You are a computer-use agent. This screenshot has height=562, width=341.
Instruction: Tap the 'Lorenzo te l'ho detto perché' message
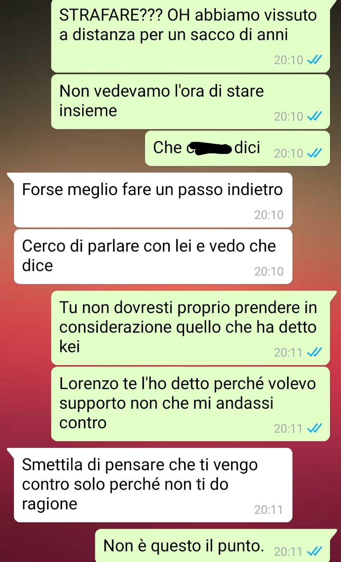(x=190, y=404)
